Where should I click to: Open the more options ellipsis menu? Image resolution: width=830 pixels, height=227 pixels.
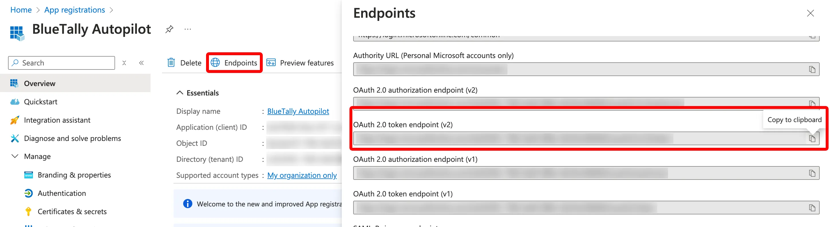(x=188, y=29)
